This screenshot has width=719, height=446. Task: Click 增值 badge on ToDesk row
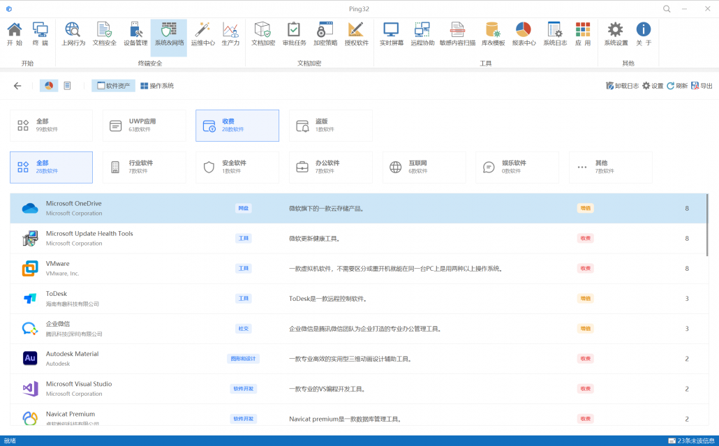586,299
